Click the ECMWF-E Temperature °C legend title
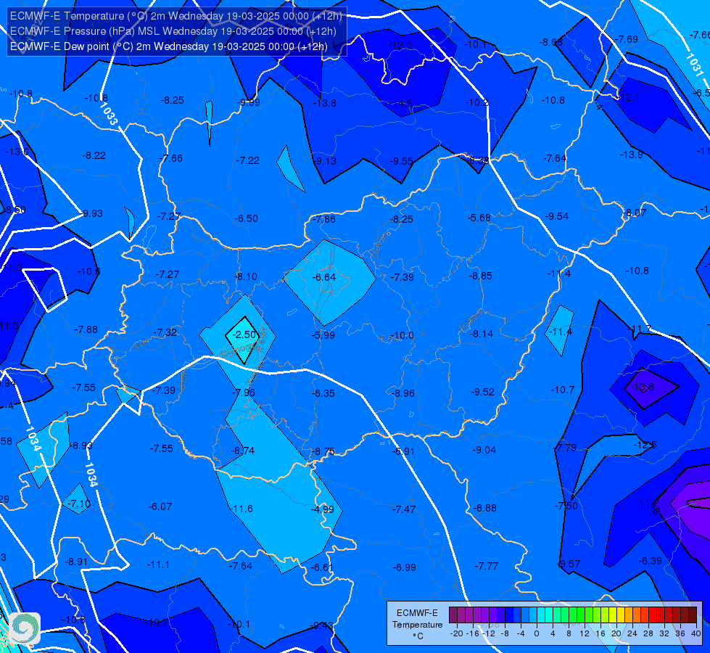This screenshot has height=653, width=710. point(417,625)
